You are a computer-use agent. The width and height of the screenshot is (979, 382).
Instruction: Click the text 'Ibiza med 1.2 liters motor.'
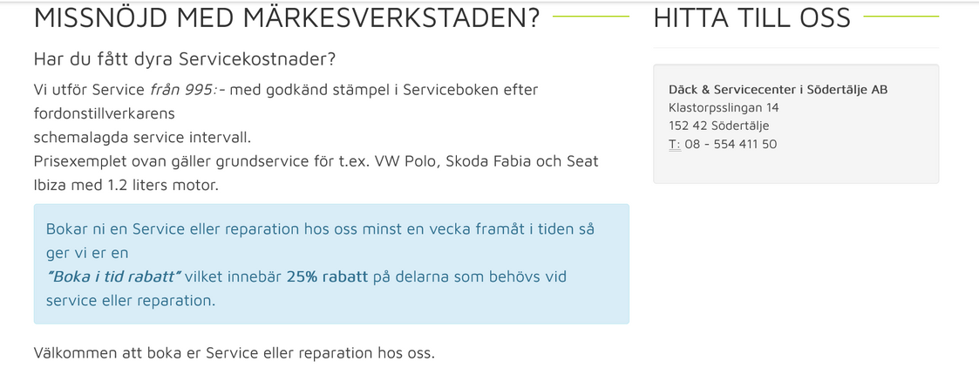coord(126,186)
